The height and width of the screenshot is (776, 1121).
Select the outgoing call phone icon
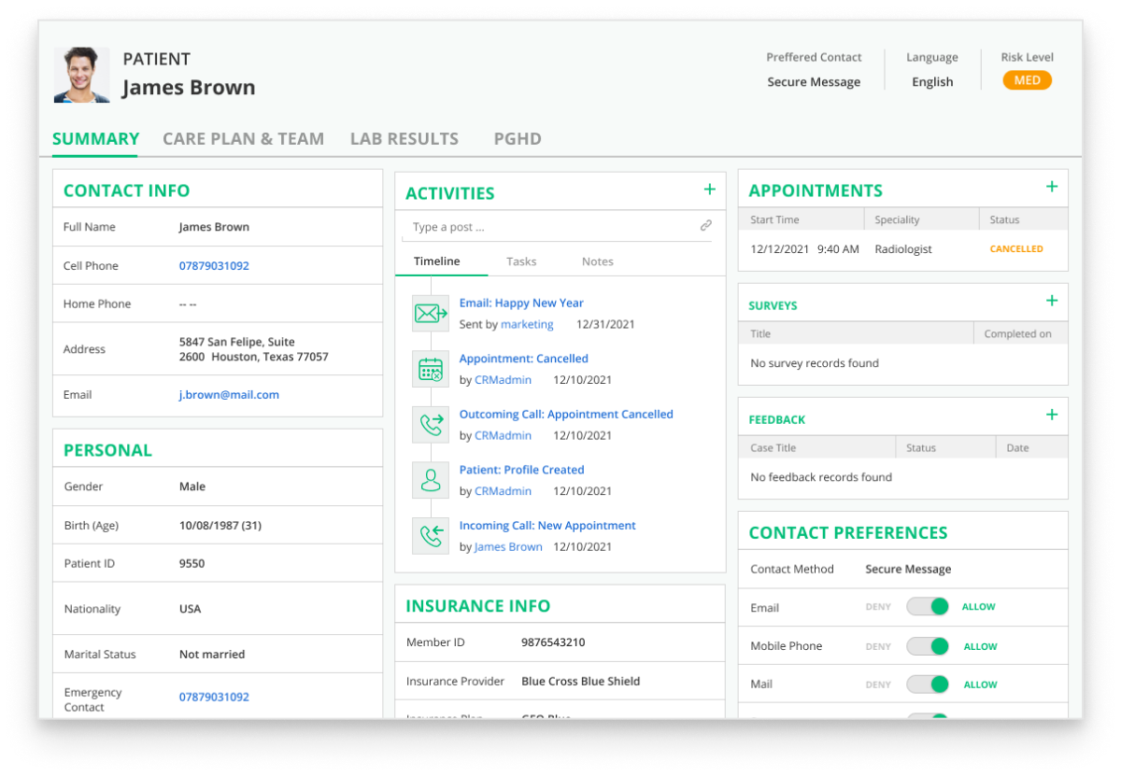click(x=431, y=425)
